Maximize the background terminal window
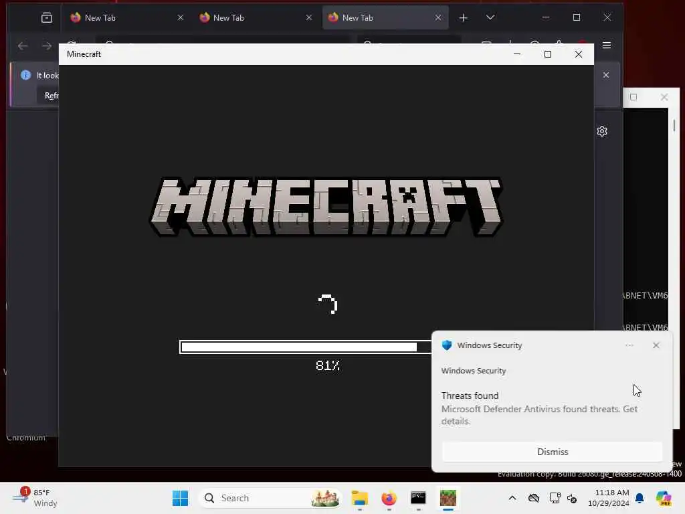The width and height of the screenshot is (685, 514). pyautogui.click(x=633, y=97)
